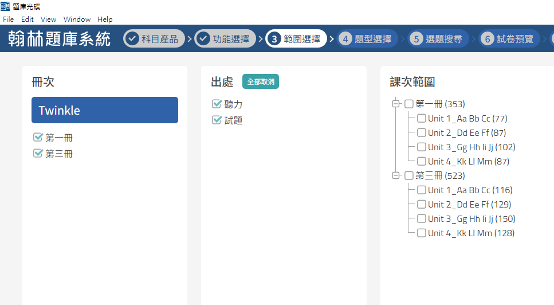
Task: Go to step 功能選擇
Action: [225, 38]
